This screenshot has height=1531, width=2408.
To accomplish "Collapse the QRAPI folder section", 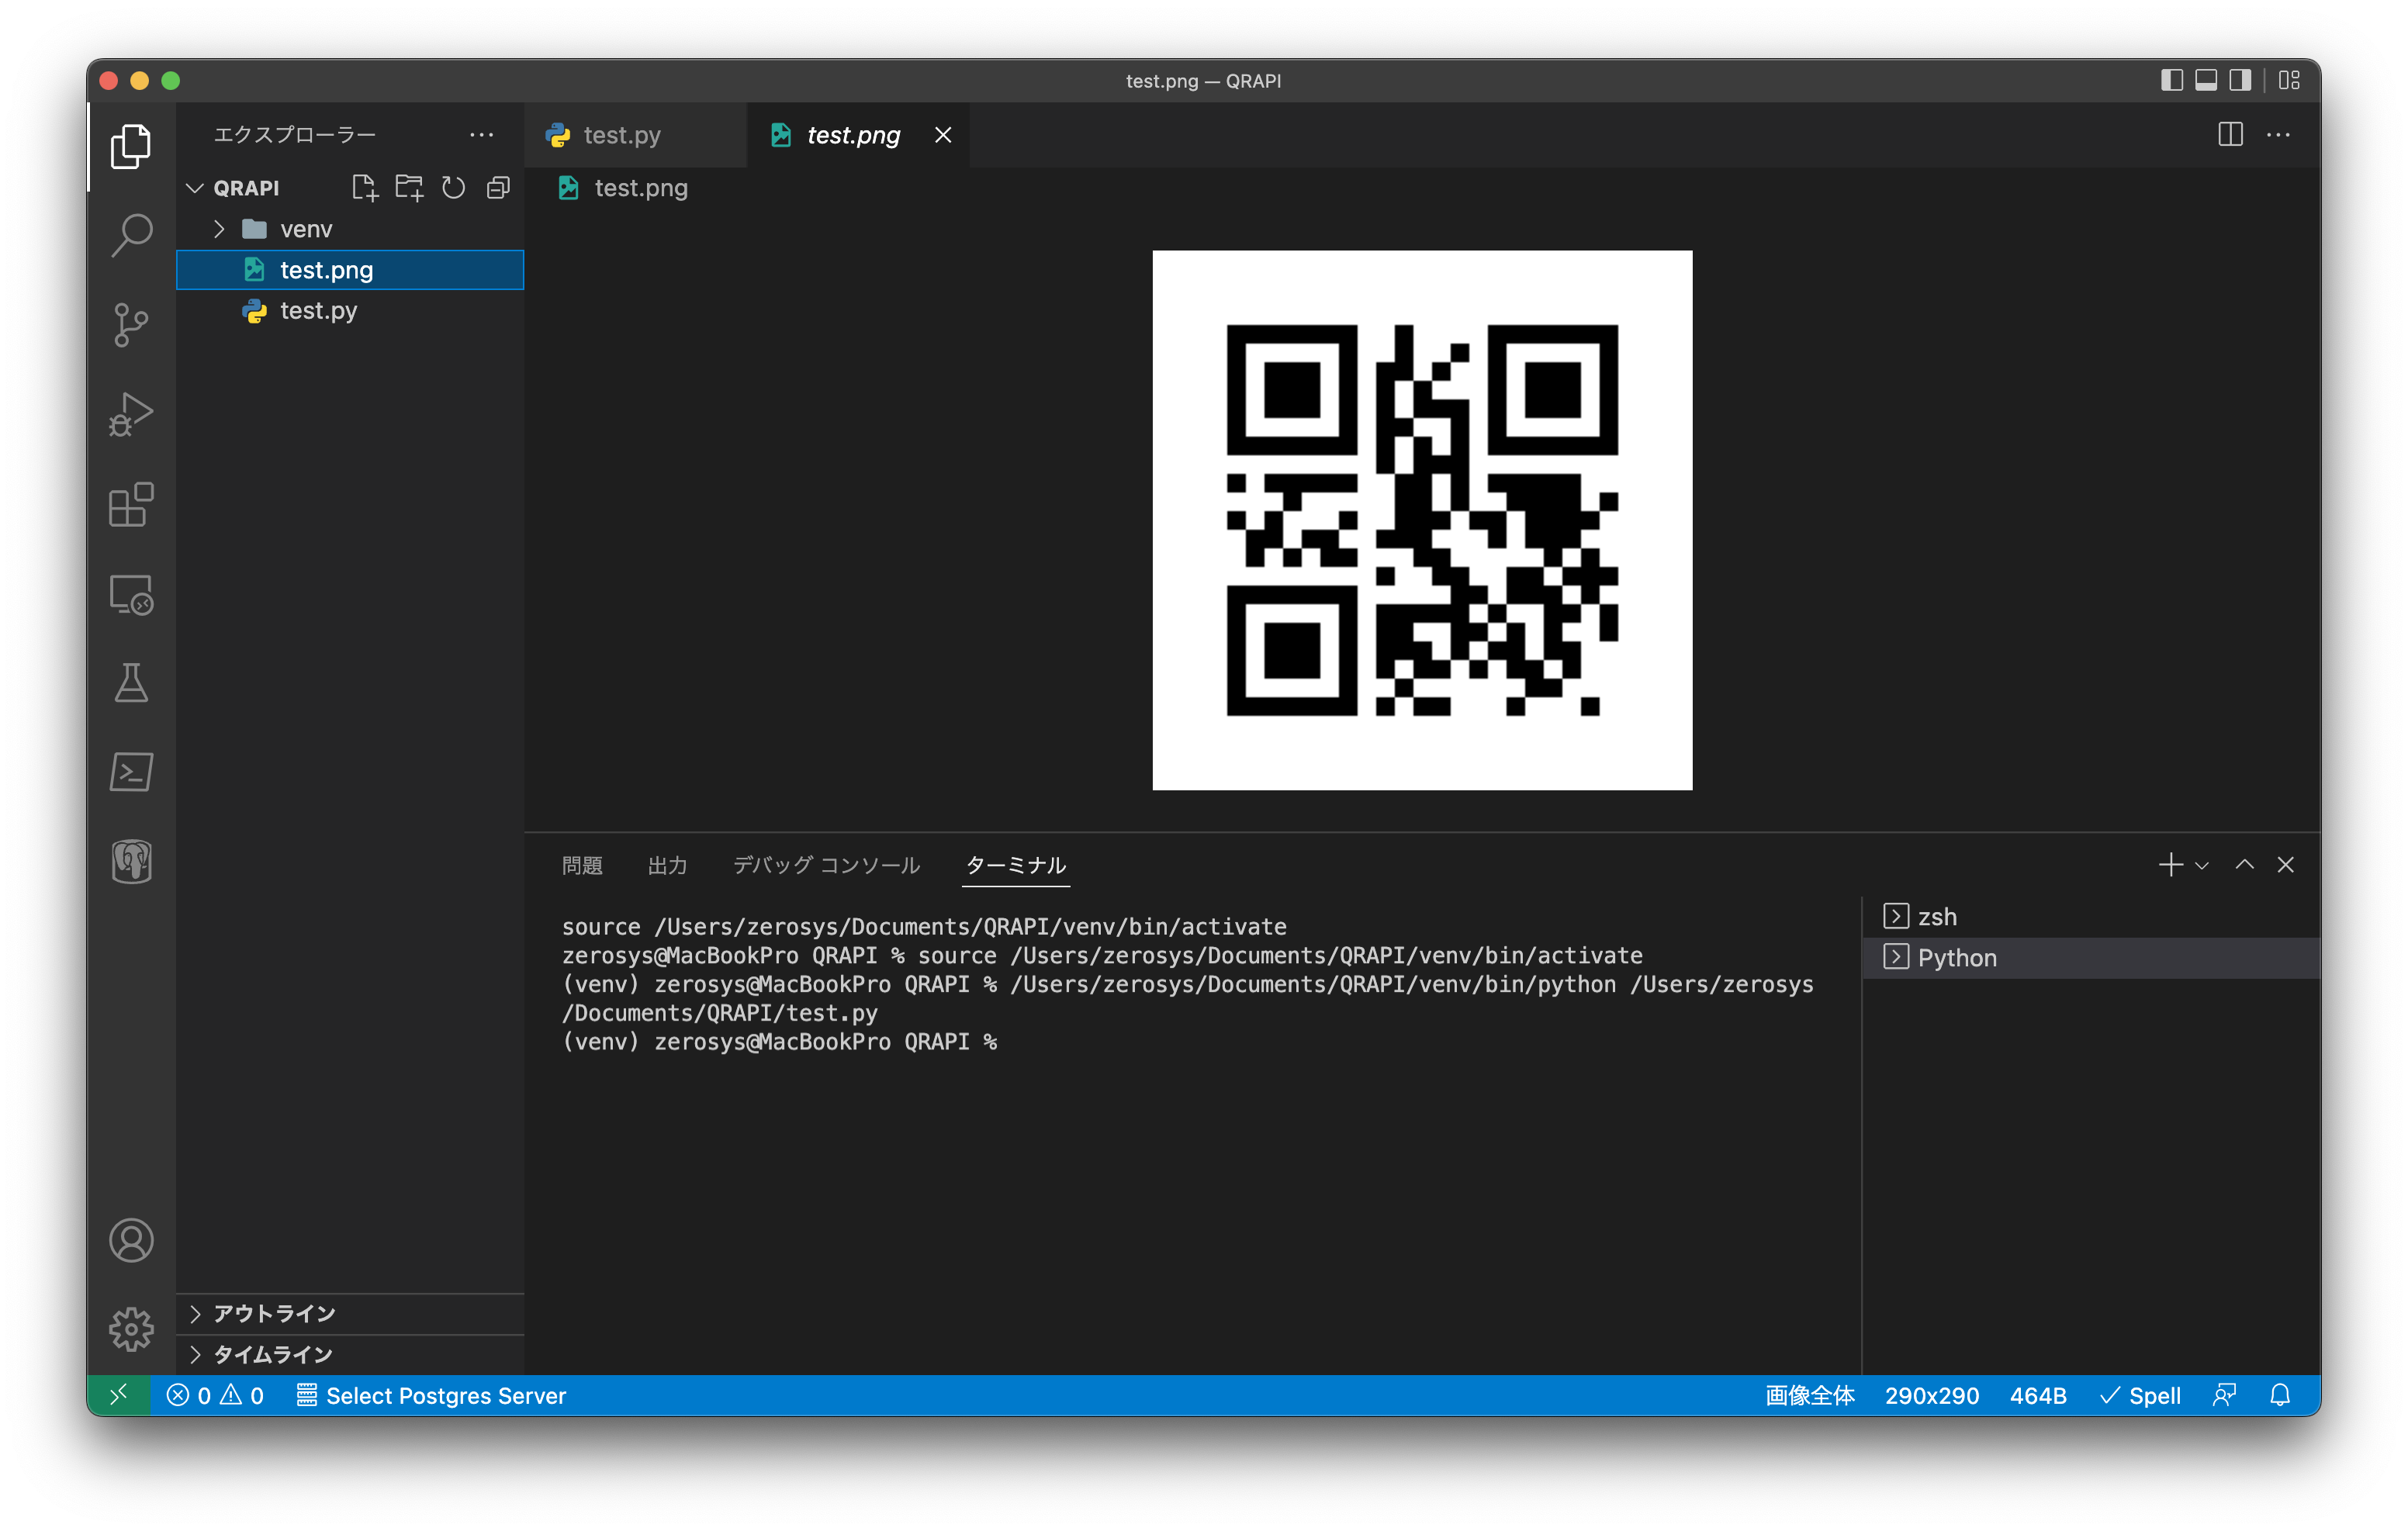I will pos(195,188).
